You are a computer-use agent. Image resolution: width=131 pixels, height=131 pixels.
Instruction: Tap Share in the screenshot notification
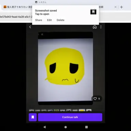[39, 20]
